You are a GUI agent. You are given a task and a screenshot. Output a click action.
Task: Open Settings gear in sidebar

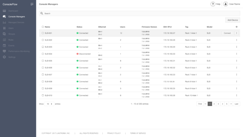[x=4, y=57]
